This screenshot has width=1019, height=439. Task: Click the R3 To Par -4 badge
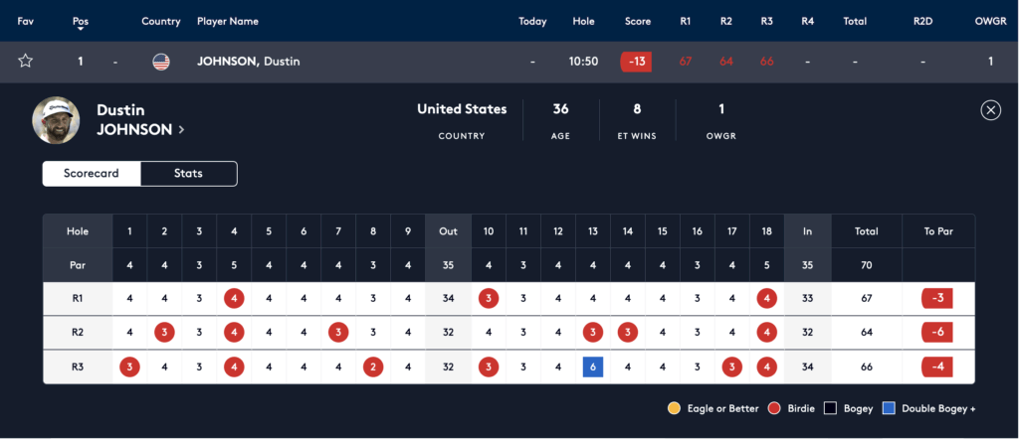click(937, 366)
